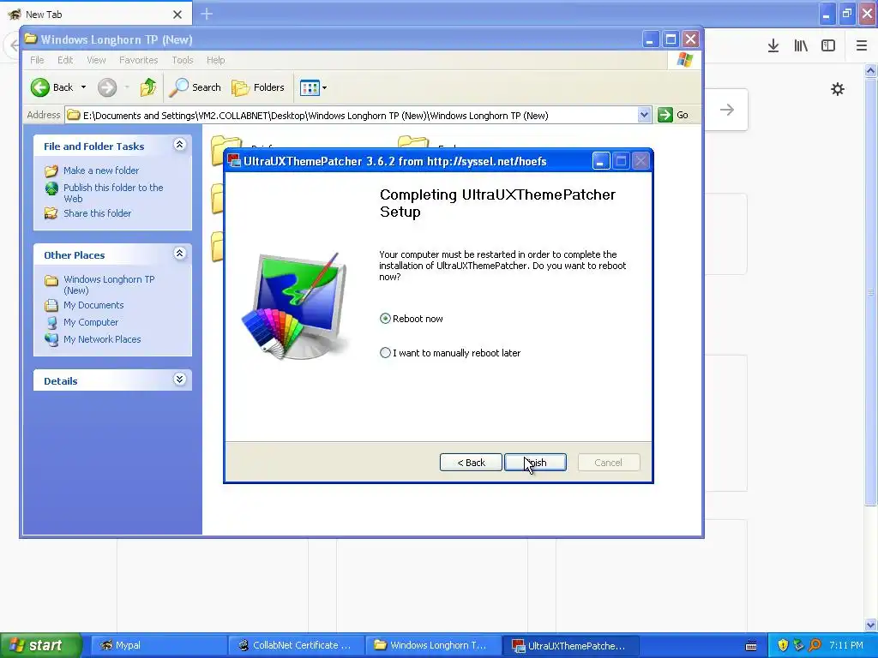Image resolution: width=878 pixels, height=658 pixels.
Task: Select the New Tab browser tab
Action: click(x=95, y=14)
